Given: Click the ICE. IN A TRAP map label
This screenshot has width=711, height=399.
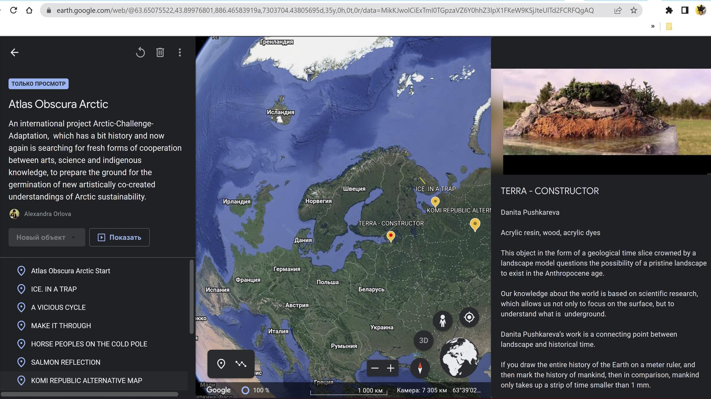Looking at the screenshot, I should point(435,189).
